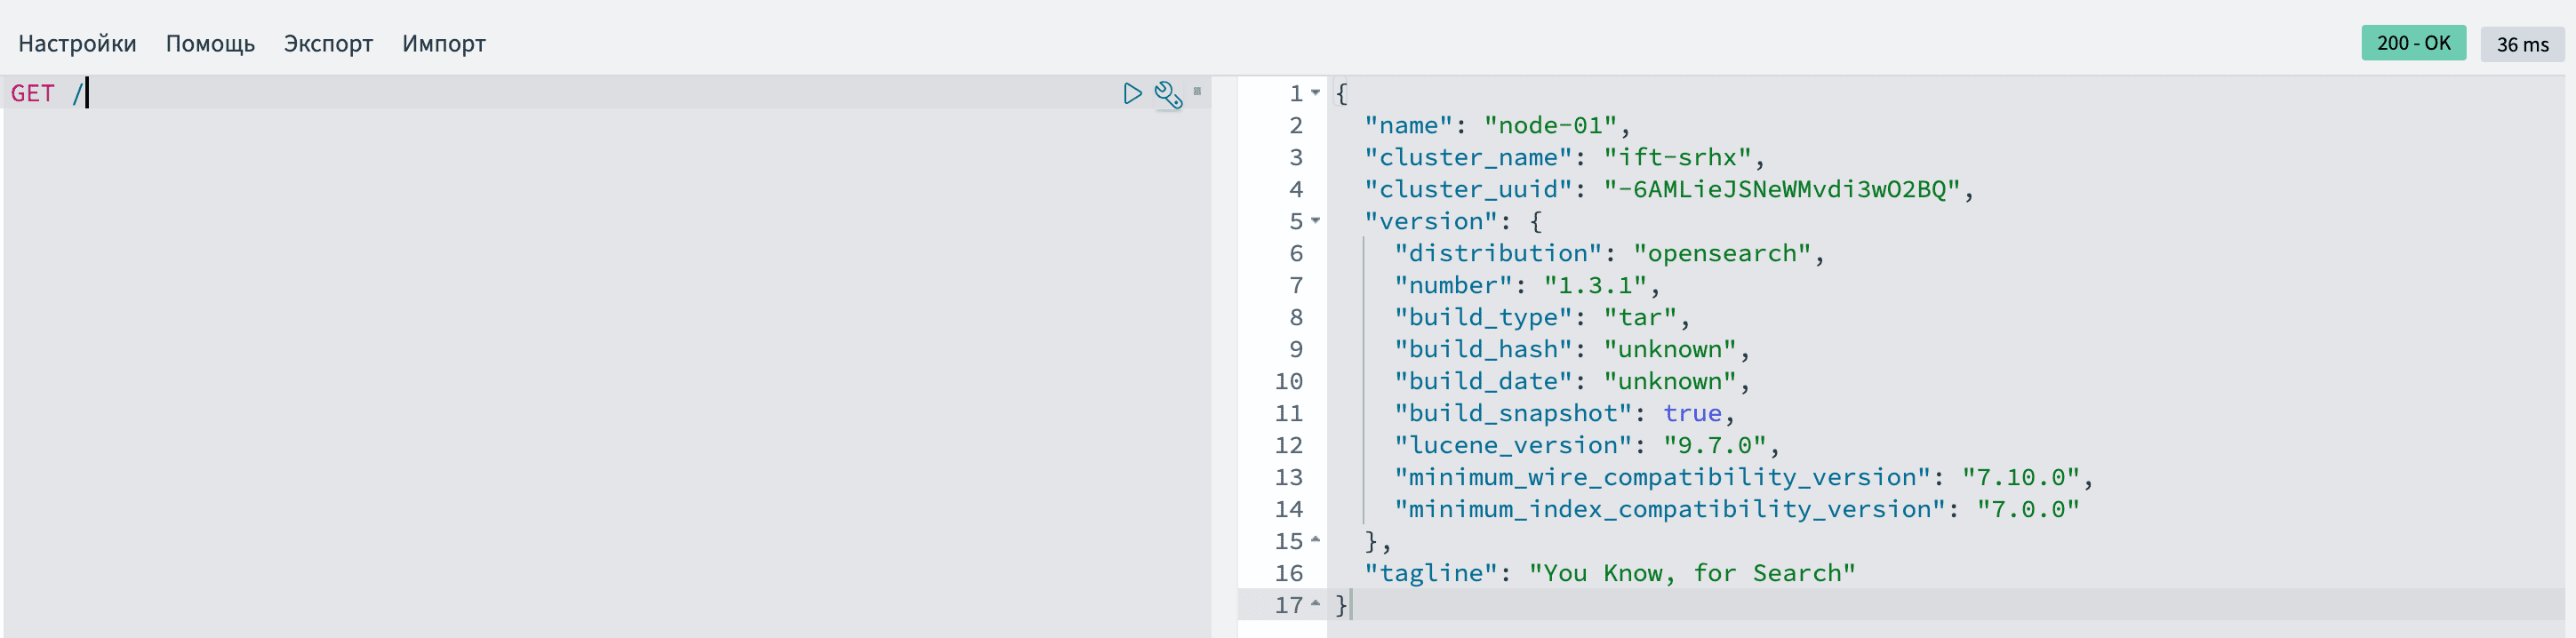The image size is (2576, 638).
Task: Open the Помощь menu item
Action: (210, 44)
